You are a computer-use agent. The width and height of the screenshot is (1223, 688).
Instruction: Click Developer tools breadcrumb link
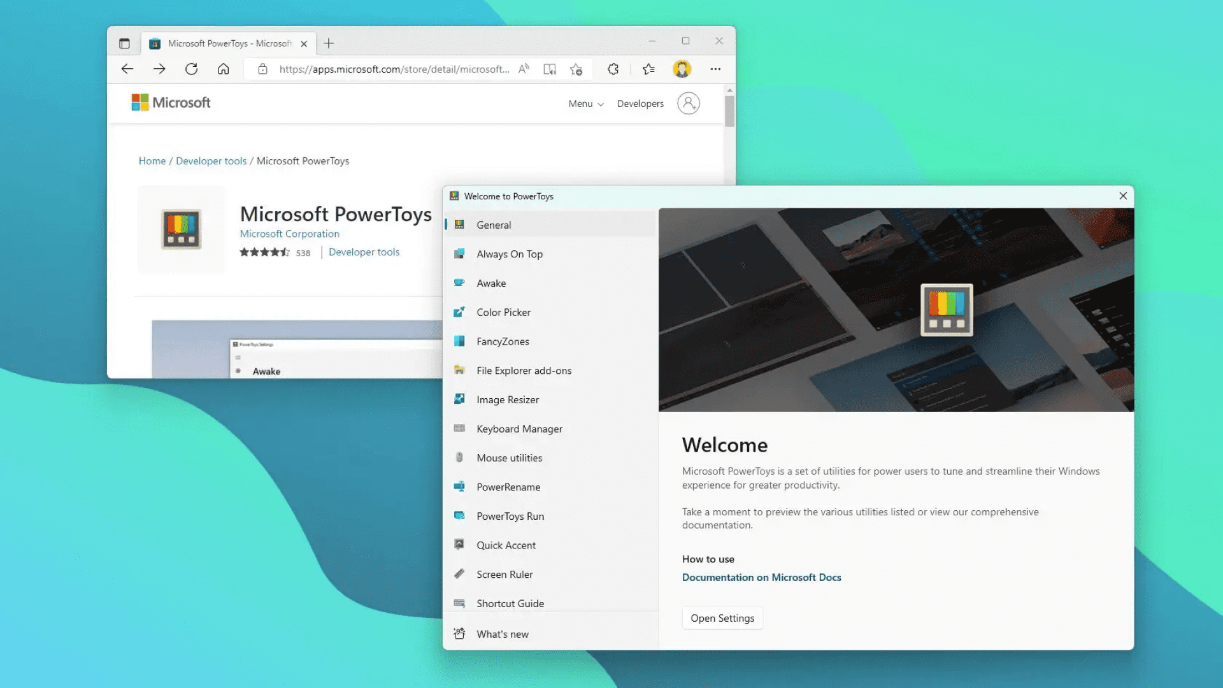point(211,161)
